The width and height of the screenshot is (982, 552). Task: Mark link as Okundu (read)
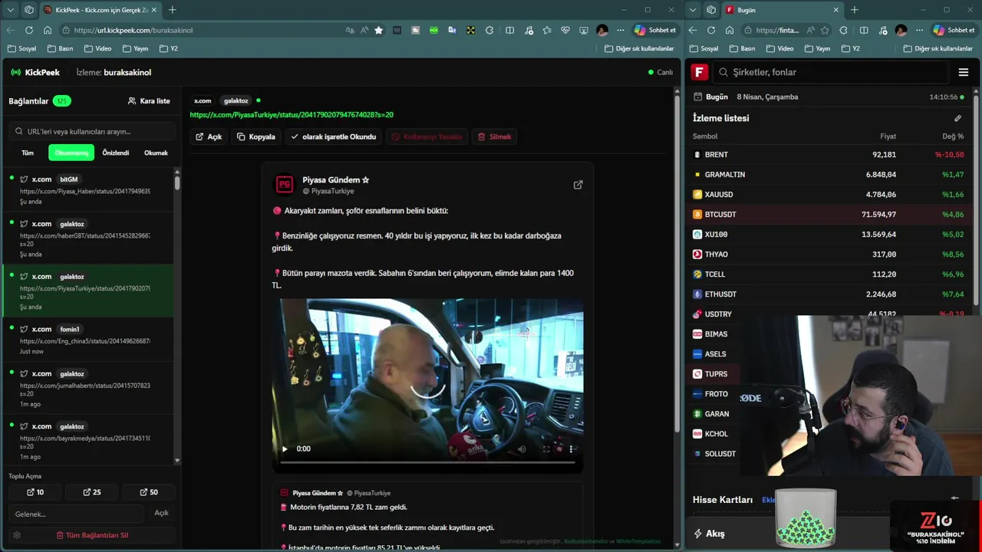coord(333,136)
